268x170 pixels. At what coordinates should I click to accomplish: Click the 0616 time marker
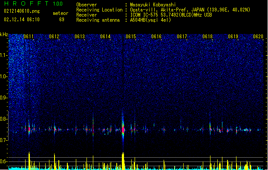point(156,37)
